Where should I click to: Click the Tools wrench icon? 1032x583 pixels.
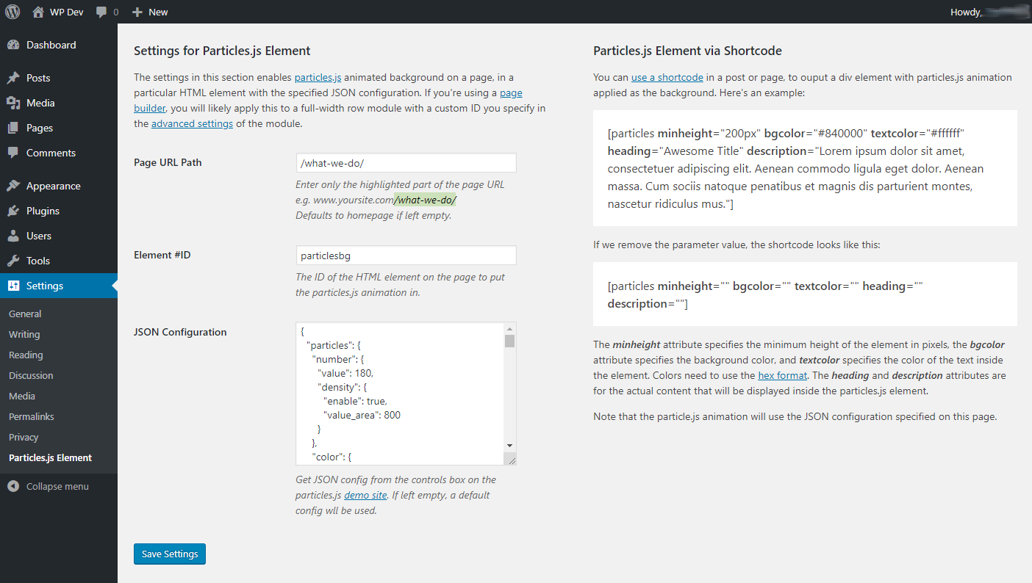pos(13,261)
